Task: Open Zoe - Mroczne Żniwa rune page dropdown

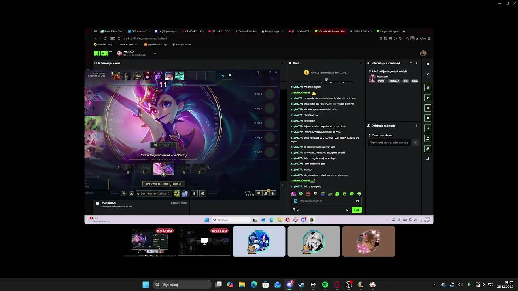Action: point(153,194)
